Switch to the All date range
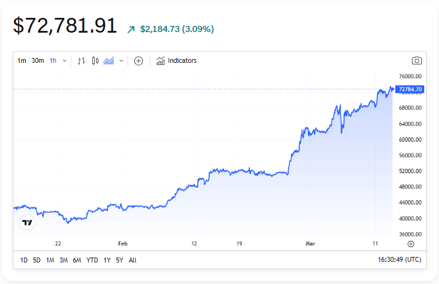Viewport: 439px width, 284px height. (x=132, y=260)
